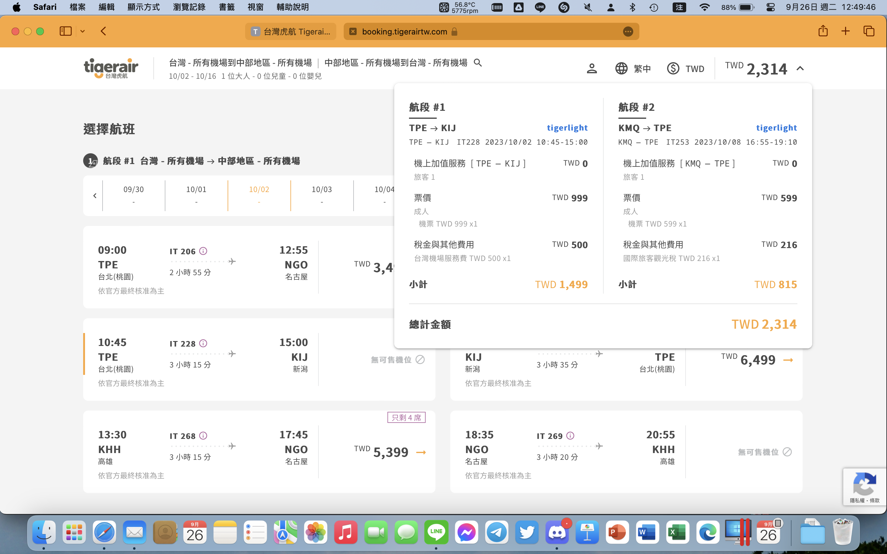Open the 書籤 menu
Screen dimensions: 887x554
click(x=226, y=7)
